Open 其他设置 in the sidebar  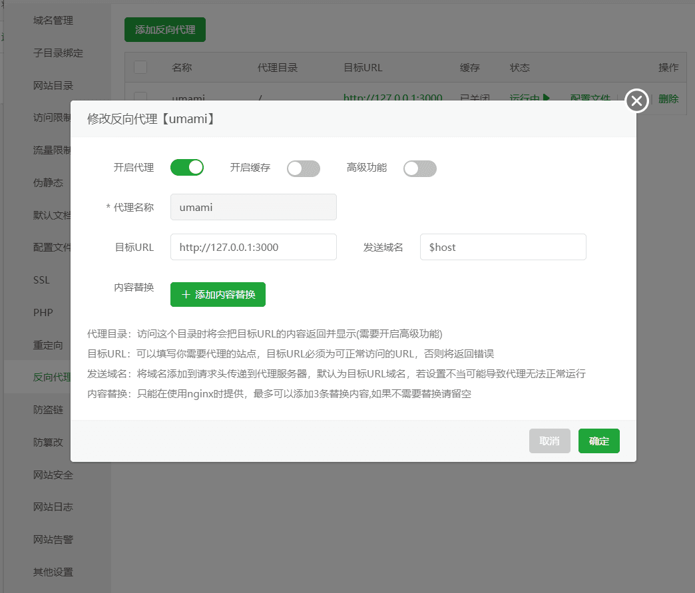pos(53,572)
